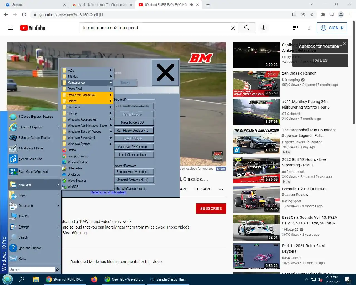Open File Explorer from the taskbar

36,279
